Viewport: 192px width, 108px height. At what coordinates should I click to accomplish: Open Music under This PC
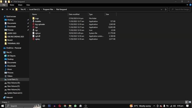coord(10,69)
